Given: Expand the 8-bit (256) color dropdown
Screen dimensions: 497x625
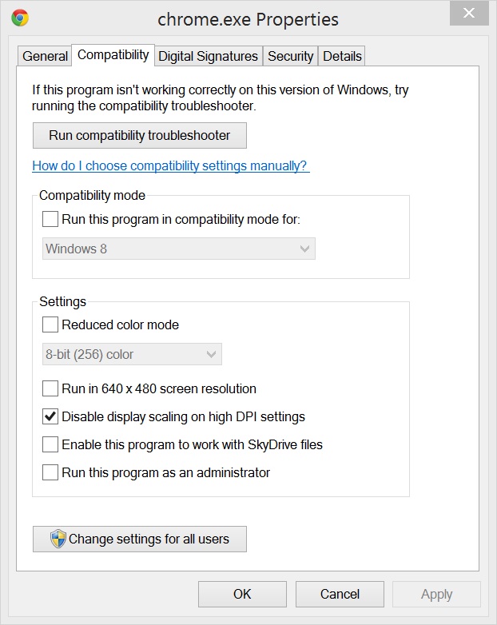Looking at the screenshot, I should click(132, 354).
